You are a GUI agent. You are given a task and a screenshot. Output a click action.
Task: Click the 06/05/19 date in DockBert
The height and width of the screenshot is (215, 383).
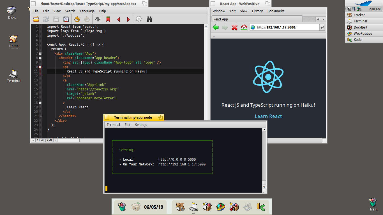(154, 207)
